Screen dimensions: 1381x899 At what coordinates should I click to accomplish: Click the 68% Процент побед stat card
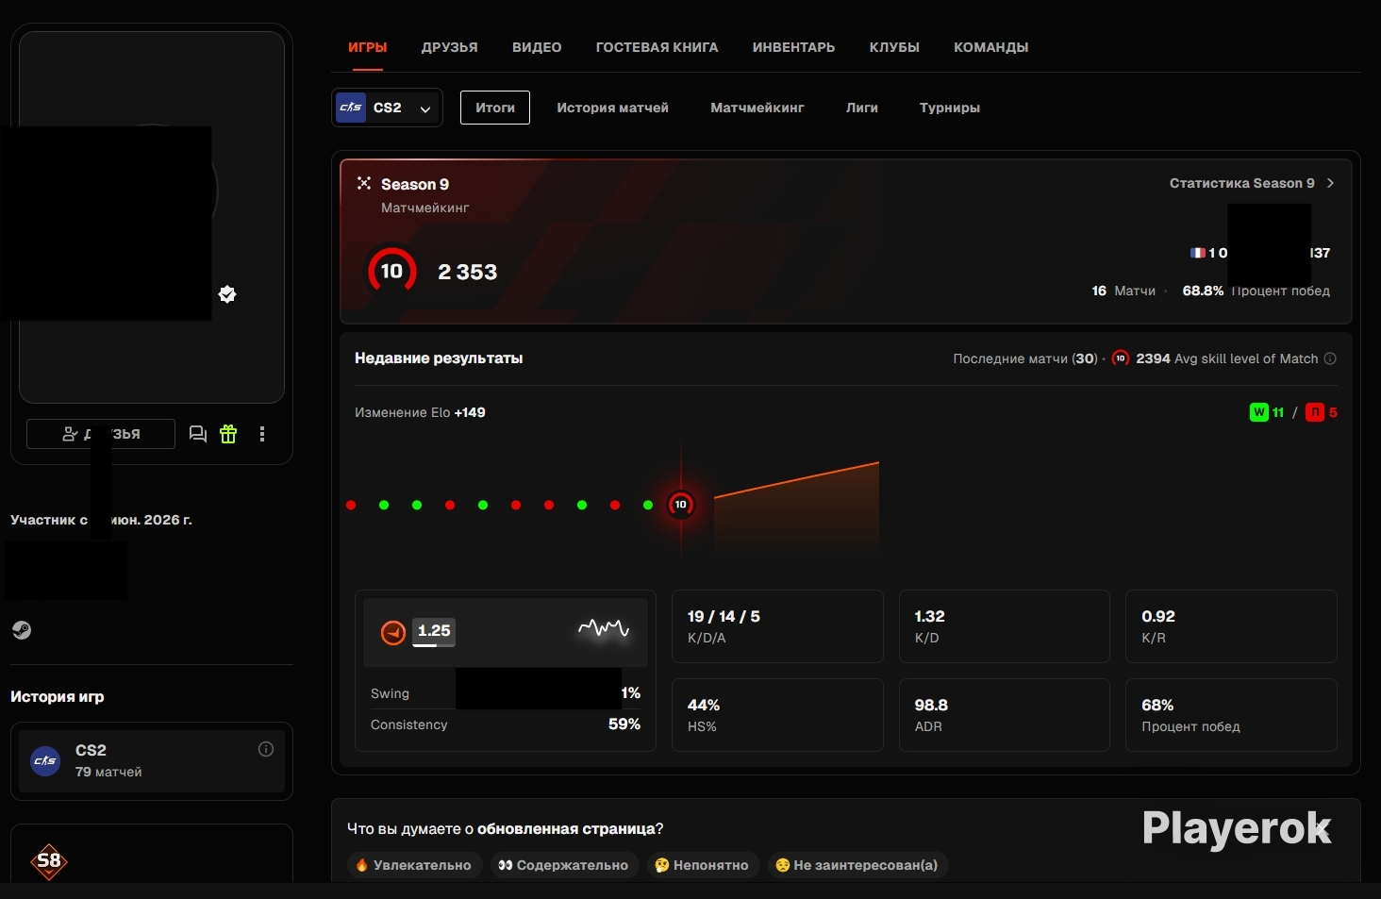1231,715
